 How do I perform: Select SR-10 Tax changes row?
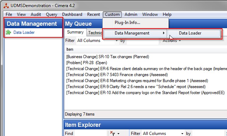(108, 57)
